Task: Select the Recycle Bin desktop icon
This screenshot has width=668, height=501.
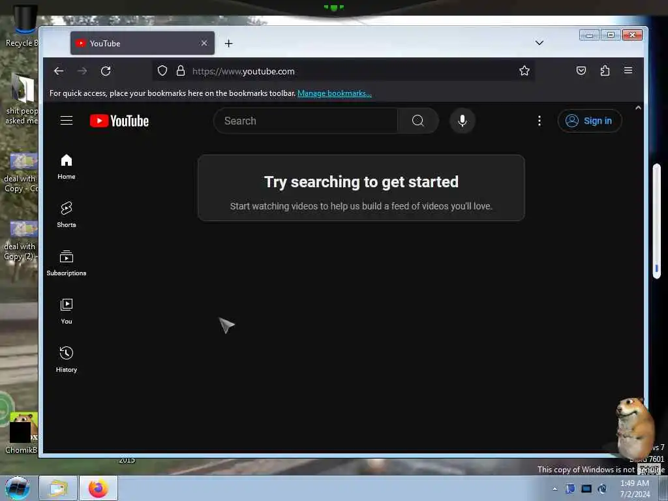Action: [22, 26]
